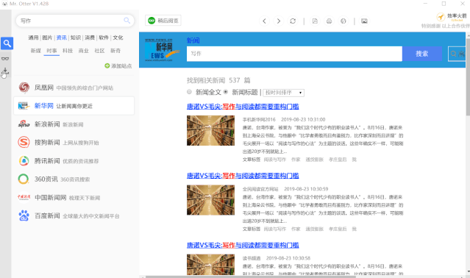
Task: Select the 科技 subcategory
Action: tap(68, 51)
